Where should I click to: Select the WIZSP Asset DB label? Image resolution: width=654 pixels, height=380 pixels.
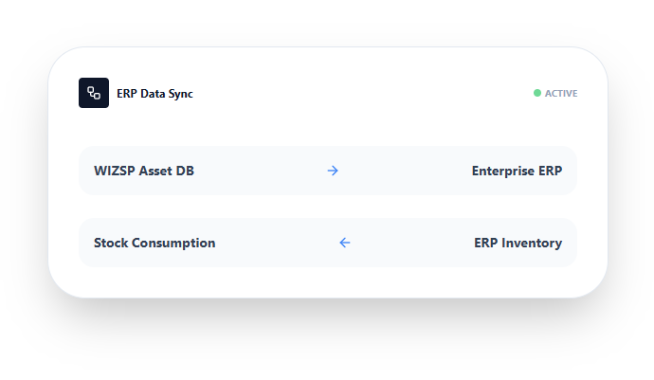click(x=144, y=171)
